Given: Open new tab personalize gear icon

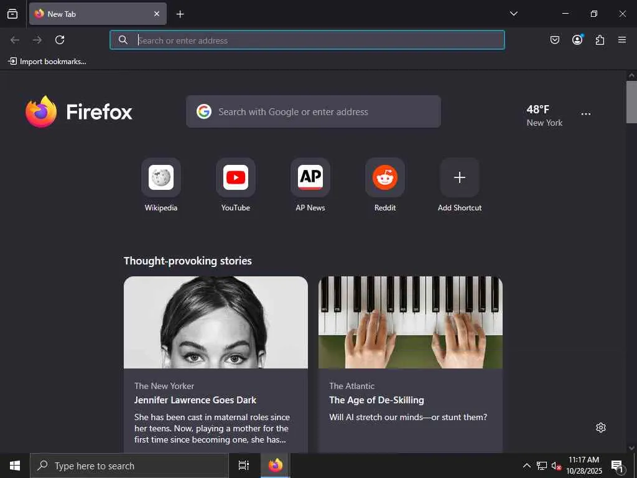Looking at the screenshot, I should pyautogui.click(x=601, y=428).
